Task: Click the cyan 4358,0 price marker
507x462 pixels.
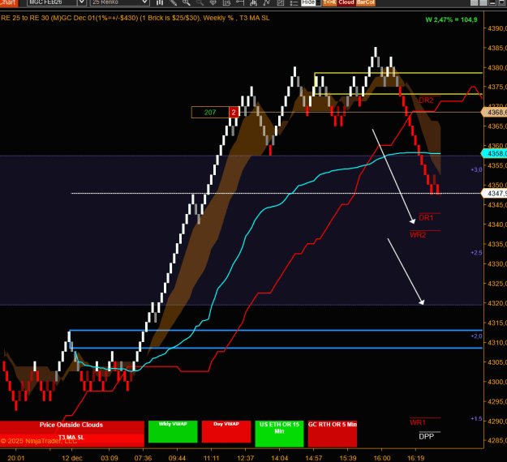Action: click(494, 153)
